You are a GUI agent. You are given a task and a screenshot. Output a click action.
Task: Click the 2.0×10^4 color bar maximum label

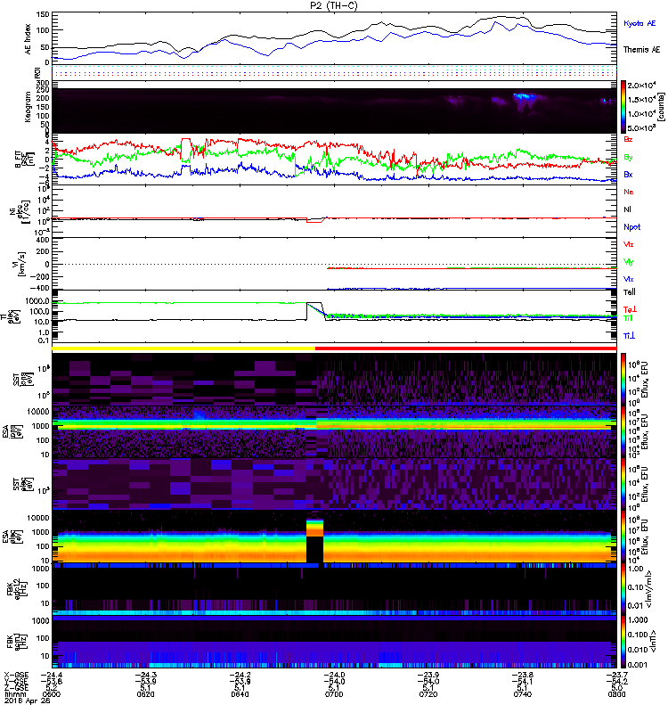pyautogui.click(x=640, y=86)
